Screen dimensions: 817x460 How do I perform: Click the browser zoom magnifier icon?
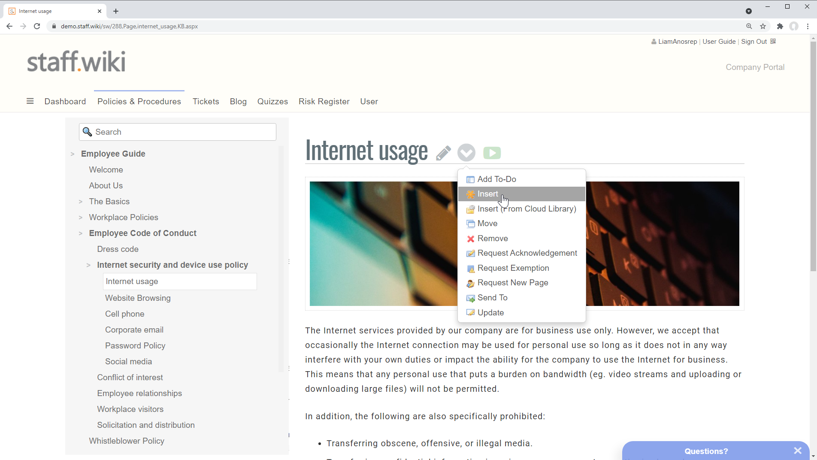tap(749, 26)
